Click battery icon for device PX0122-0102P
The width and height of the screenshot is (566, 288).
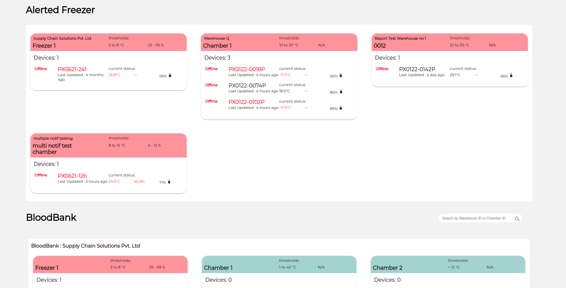coord(341,108)
